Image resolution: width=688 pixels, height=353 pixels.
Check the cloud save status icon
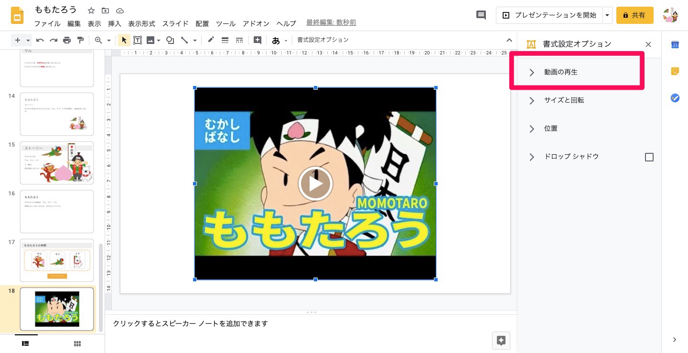point(120,11)
